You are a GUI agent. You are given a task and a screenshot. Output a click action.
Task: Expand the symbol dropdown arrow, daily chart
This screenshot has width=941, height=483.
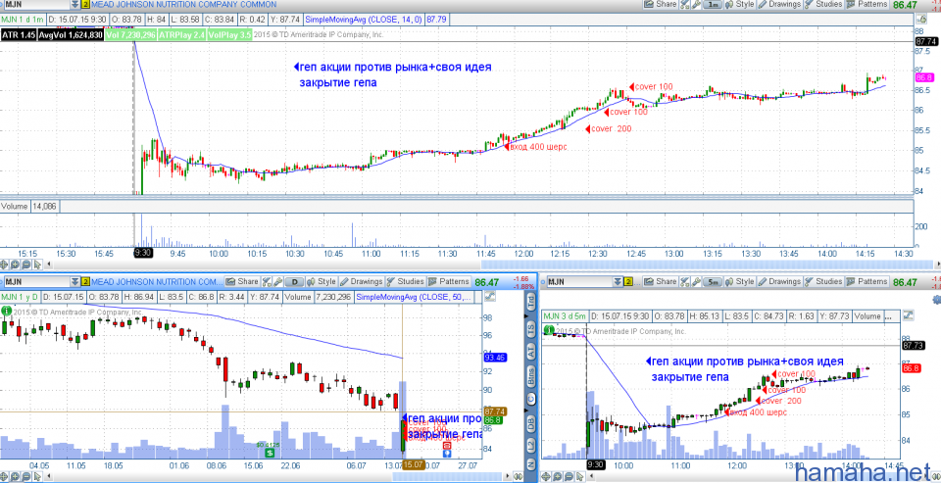[x=75, y=281]
